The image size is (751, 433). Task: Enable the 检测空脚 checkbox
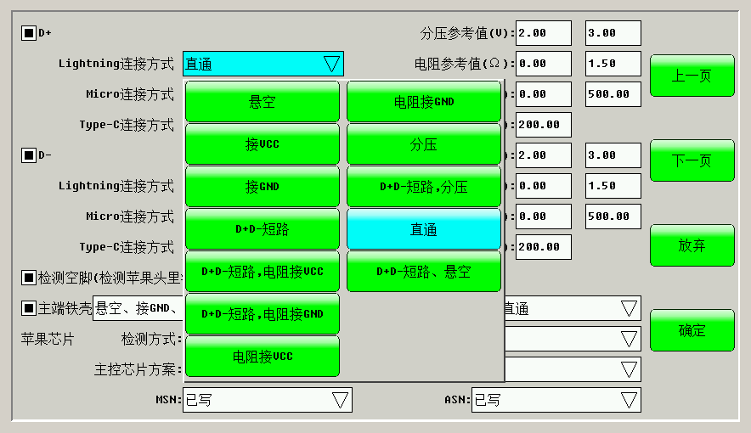point(29,278)
